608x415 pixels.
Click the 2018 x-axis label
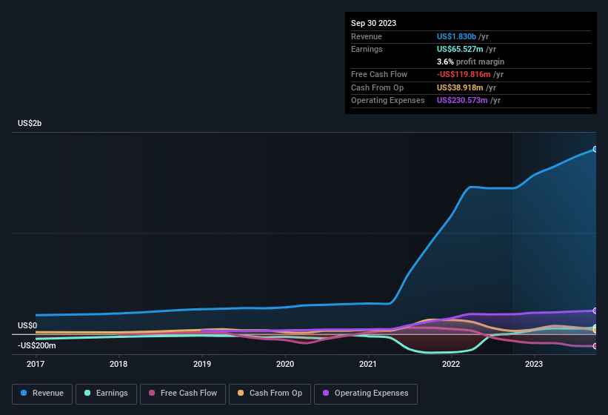coord(118,364)
